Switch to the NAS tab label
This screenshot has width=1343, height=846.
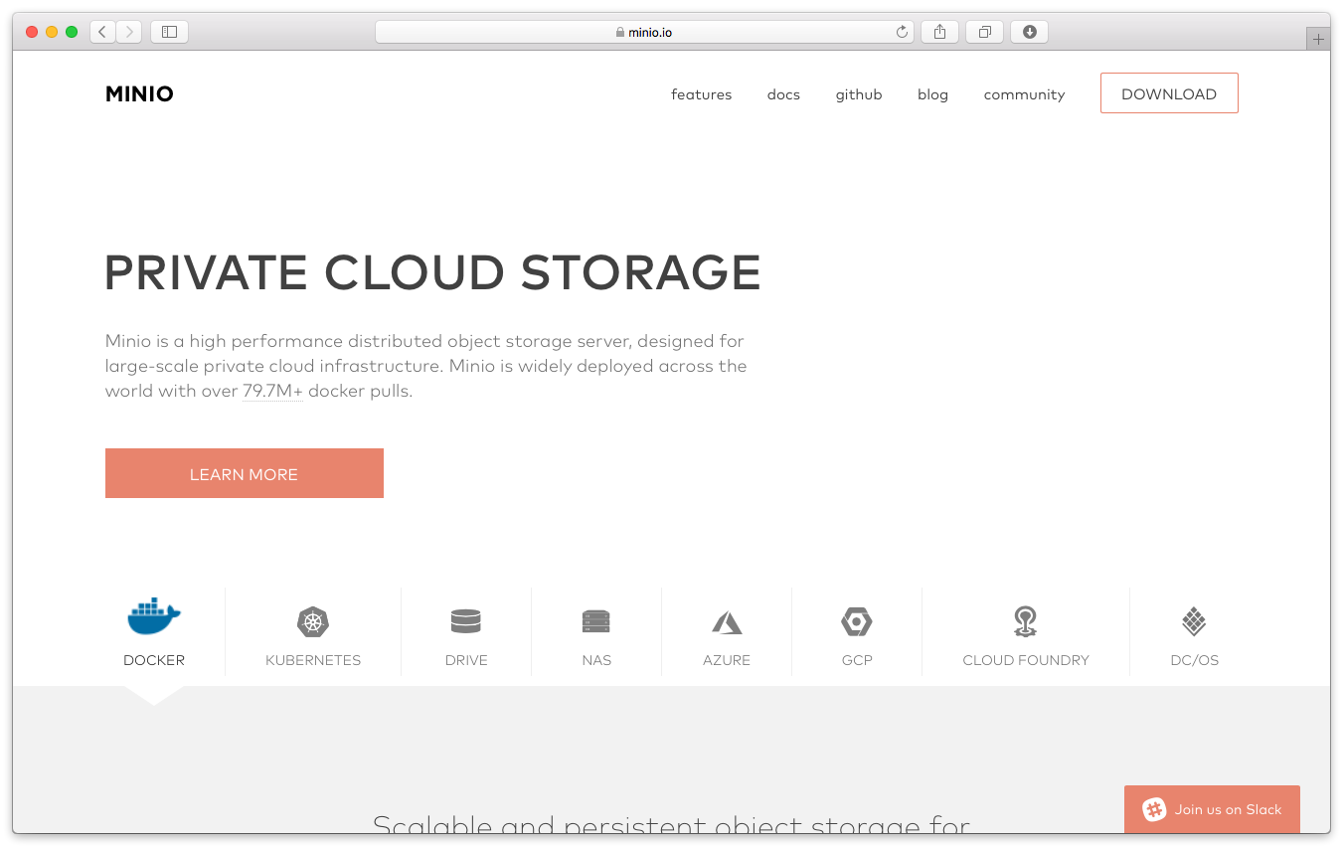pyautogui.click(x=596, y=660)
